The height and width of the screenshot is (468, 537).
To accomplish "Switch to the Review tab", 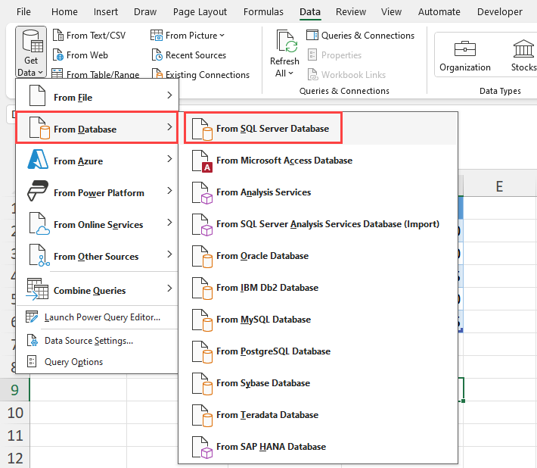I will point(351,11).
